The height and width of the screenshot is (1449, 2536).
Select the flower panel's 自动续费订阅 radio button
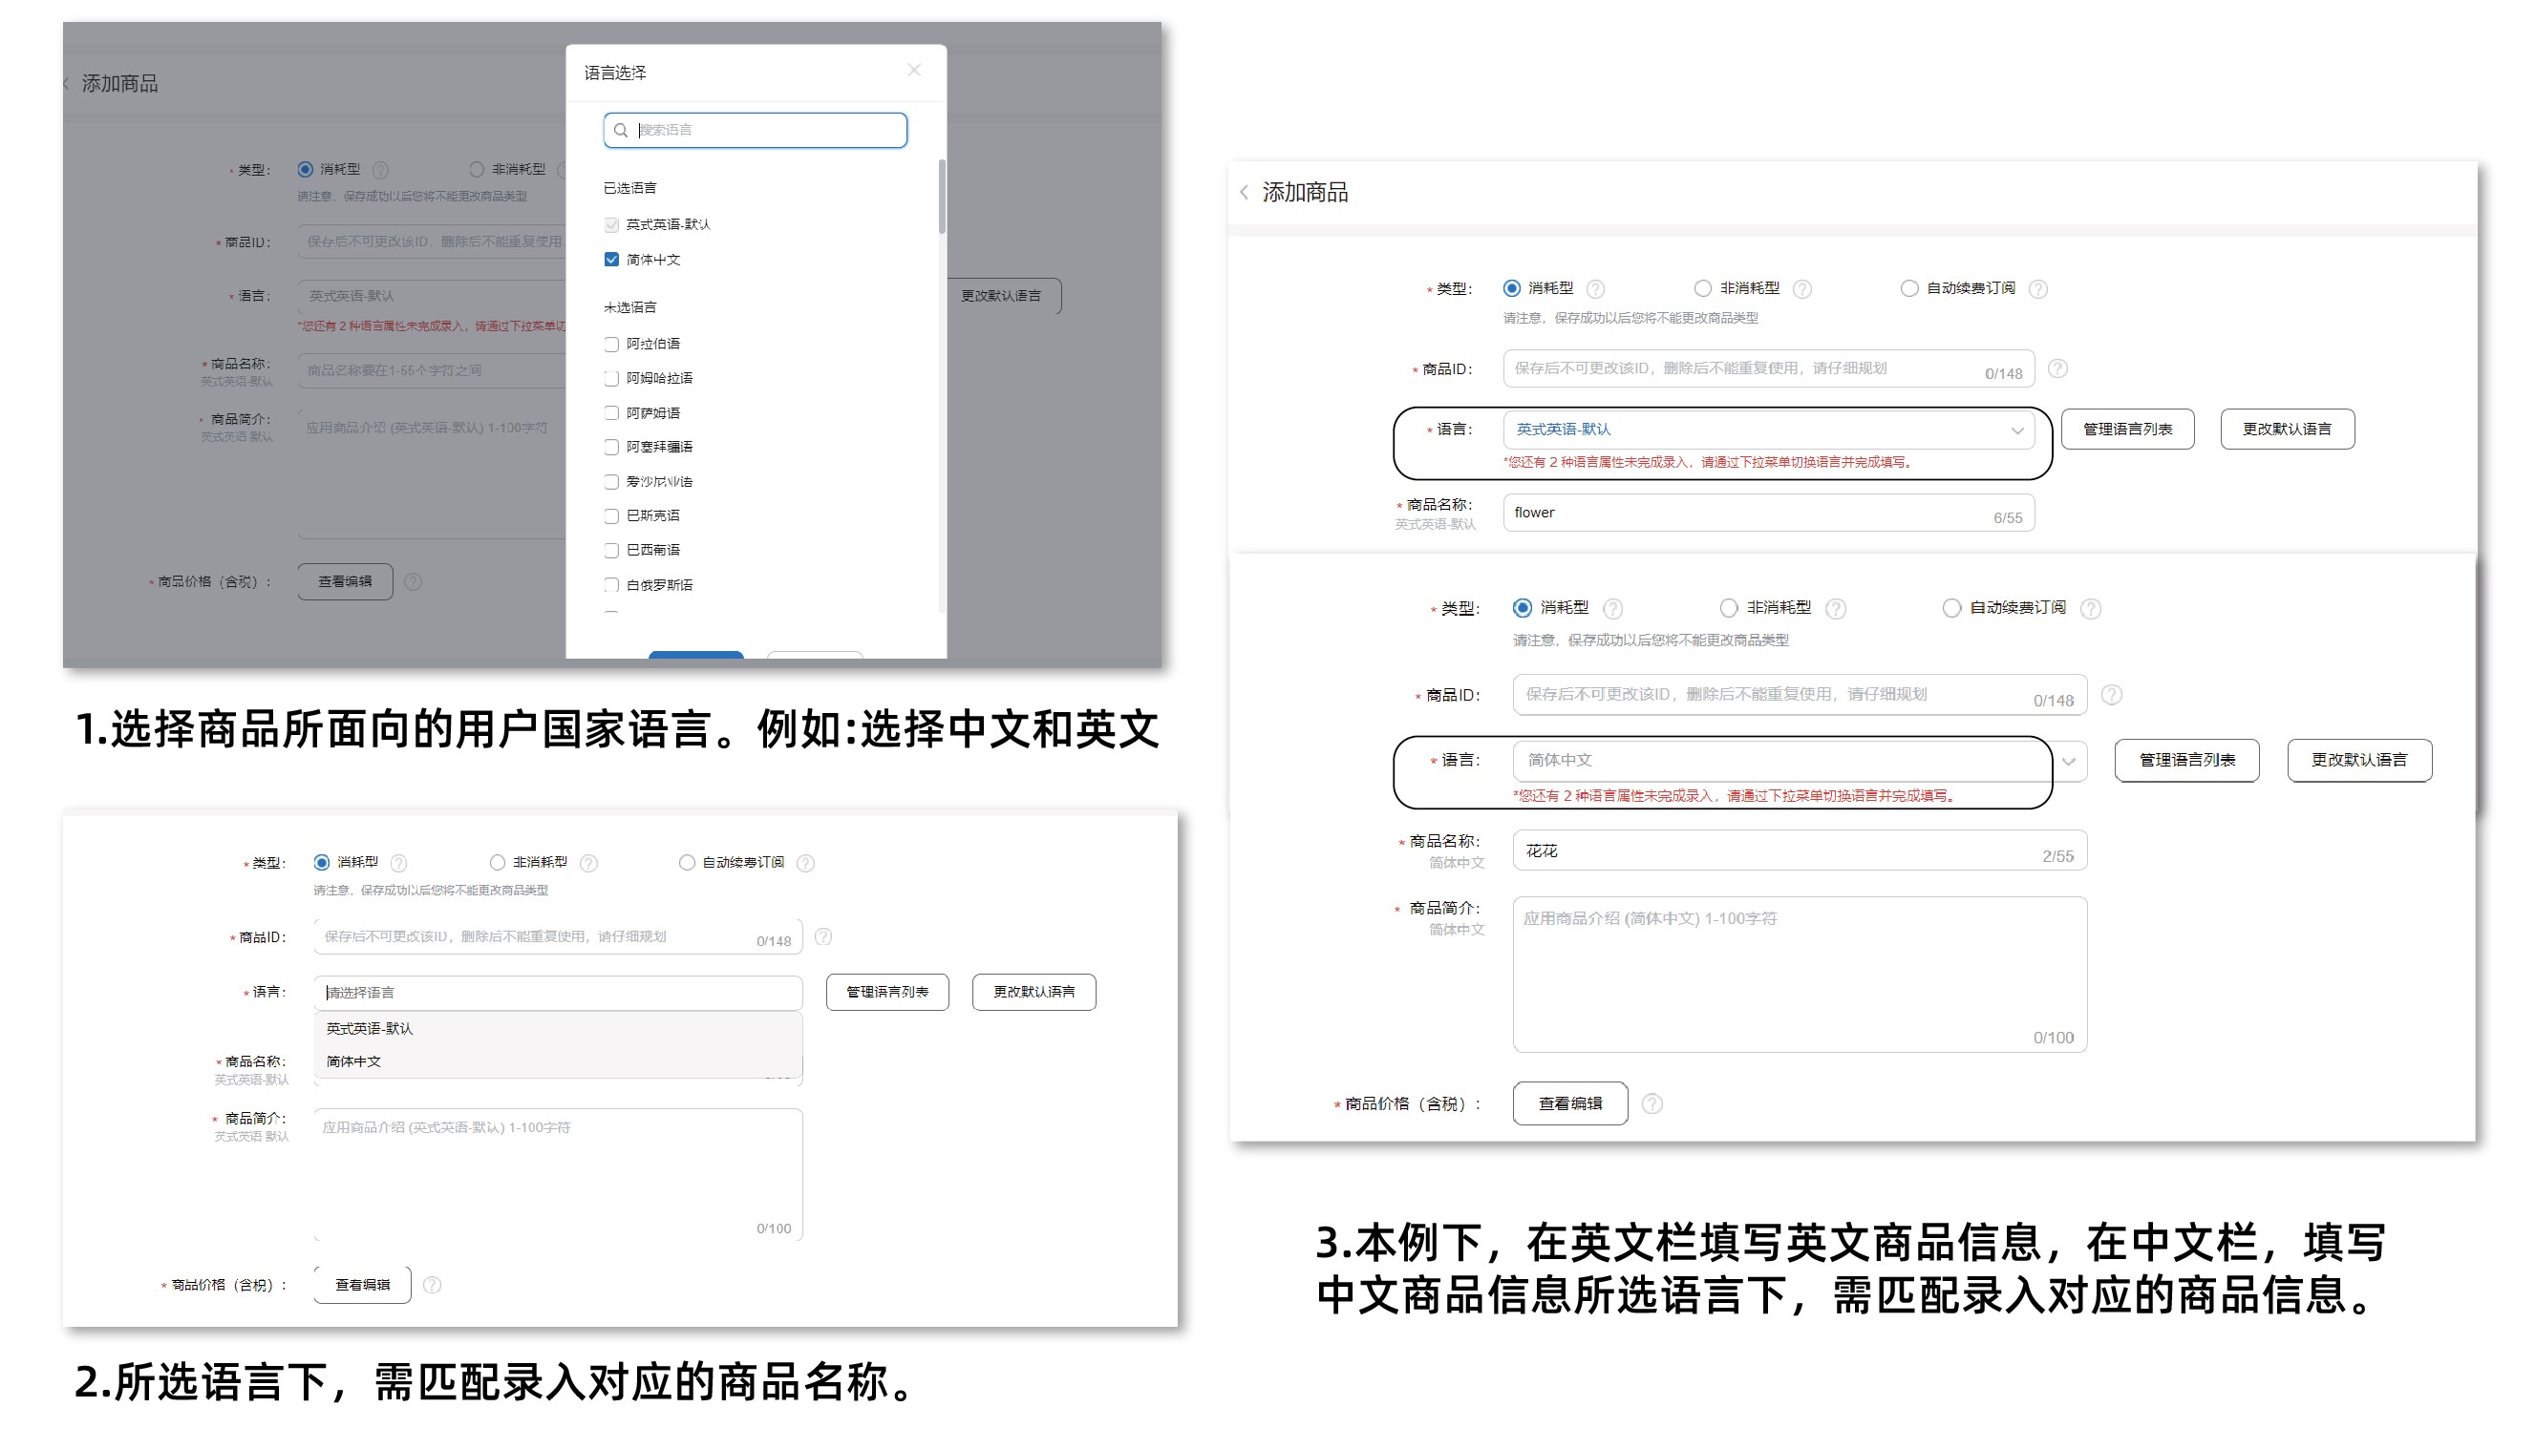(1907, 288)
